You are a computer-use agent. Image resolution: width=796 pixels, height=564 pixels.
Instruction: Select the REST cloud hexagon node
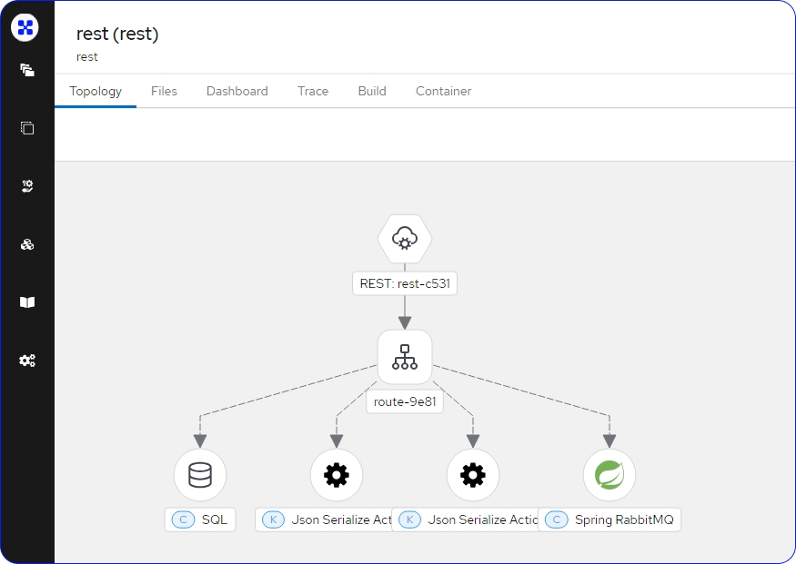point(405,239)
